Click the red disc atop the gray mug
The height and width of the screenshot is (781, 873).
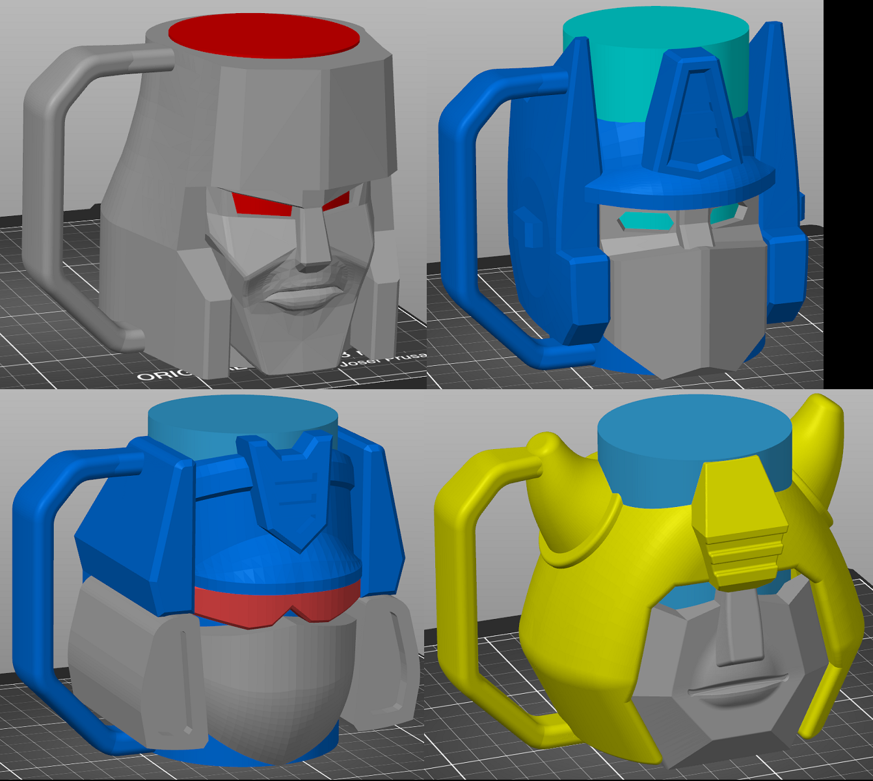tap(264, 35)
